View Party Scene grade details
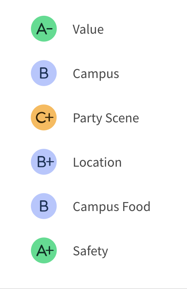Screen dimensions: 187x289 point(106,118)
